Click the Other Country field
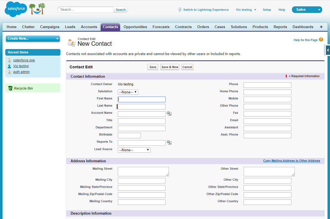The height and width of the screenshot is (219, 330). 267,202
